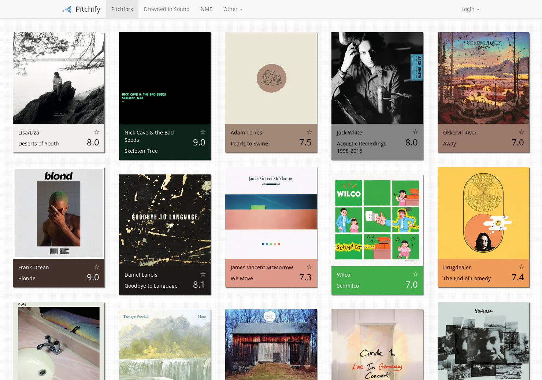The height and width of the screenshot is (380, 542).
Task: Click the Pitchify logo icon
Action: 67,10
